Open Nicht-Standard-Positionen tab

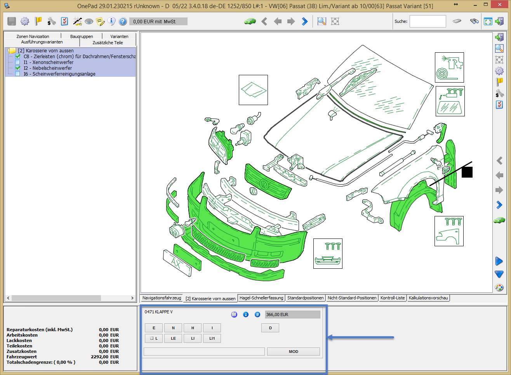352,298
